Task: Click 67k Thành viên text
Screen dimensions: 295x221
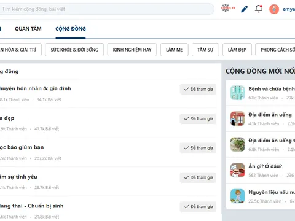Action: 263,98
